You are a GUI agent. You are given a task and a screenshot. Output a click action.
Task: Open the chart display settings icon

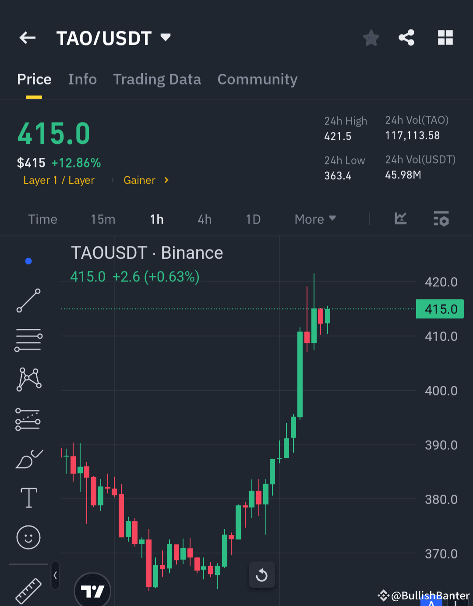tap(441, 219)
